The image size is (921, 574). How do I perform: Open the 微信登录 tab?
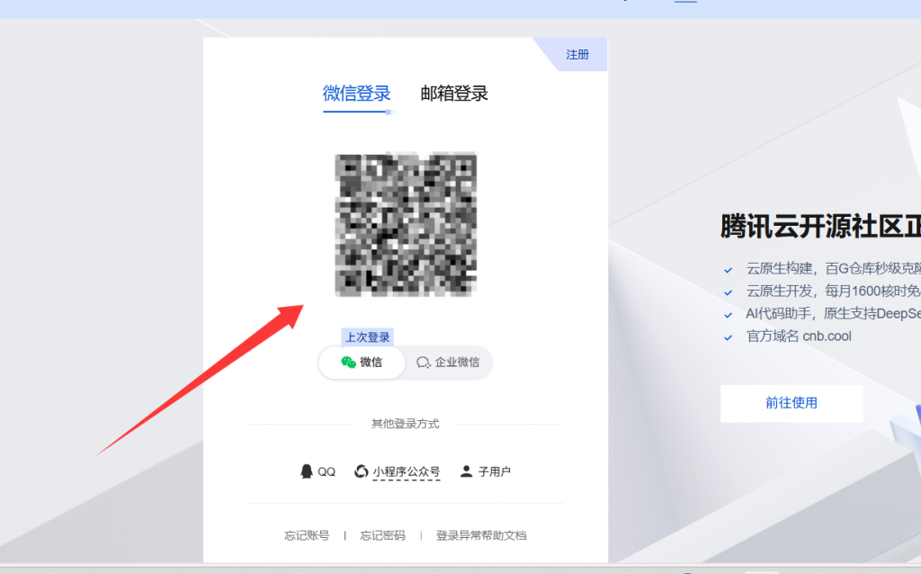(x=356, y=94)
